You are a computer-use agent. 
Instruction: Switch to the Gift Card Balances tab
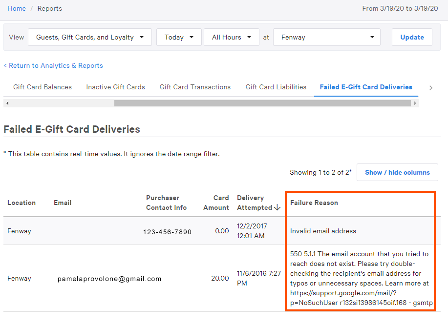pyautogui.click(x=43, y=87)
